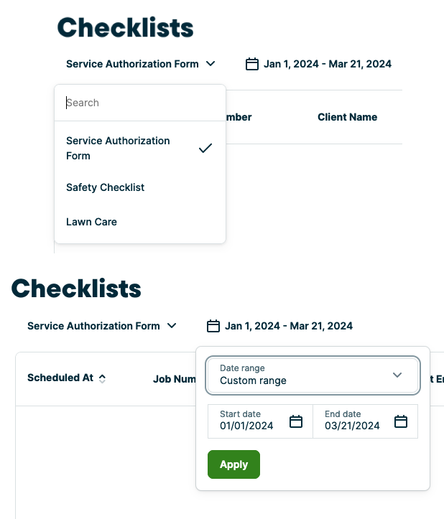Pick the Service Authorization Form list option

pos(119,148)
